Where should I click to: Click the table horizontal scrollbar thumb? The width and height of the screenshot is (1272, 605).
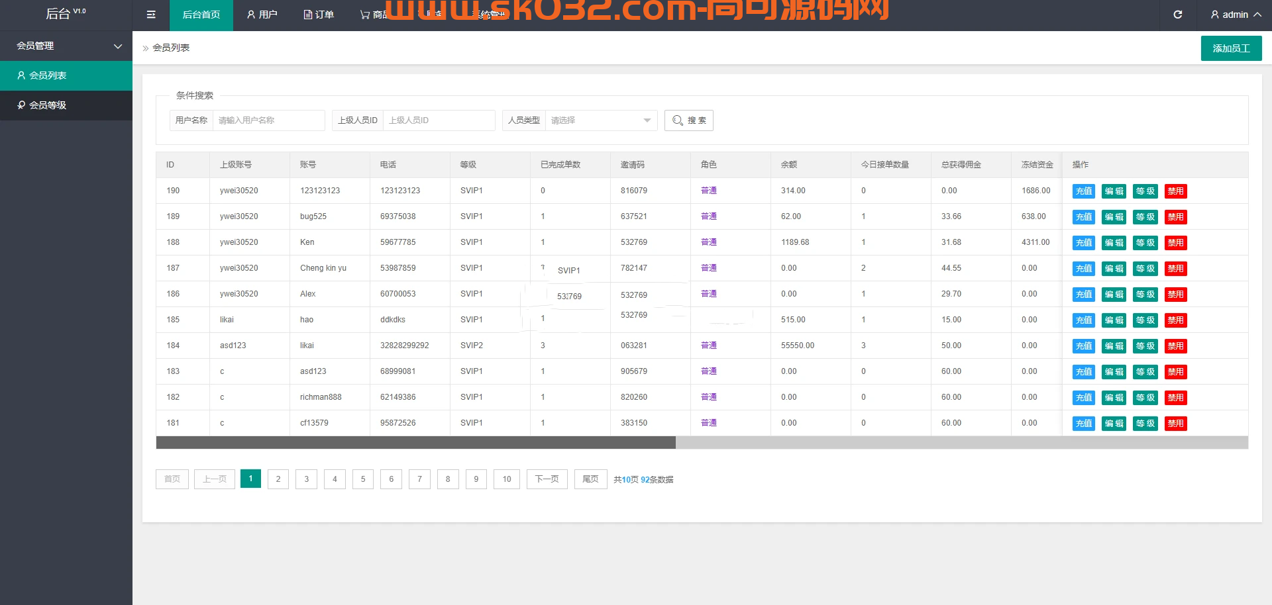click(x=416, y=442)
